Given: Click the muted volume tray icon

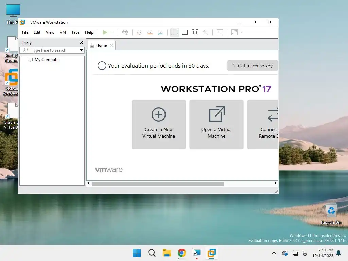Looking at the screenshot, I should [x=304, y=253].
